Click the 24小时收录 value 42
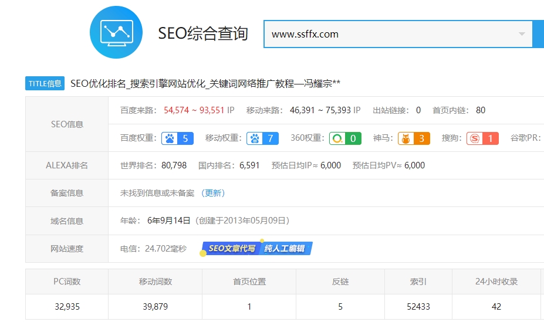The width and height of the screenshot is (544, 322). [496, 307]
